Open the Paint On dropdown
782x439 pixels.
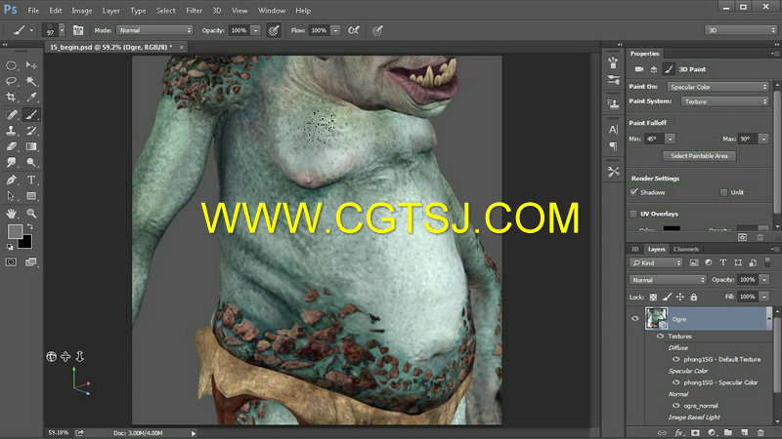pyautogui.click(x=717, y=87)
